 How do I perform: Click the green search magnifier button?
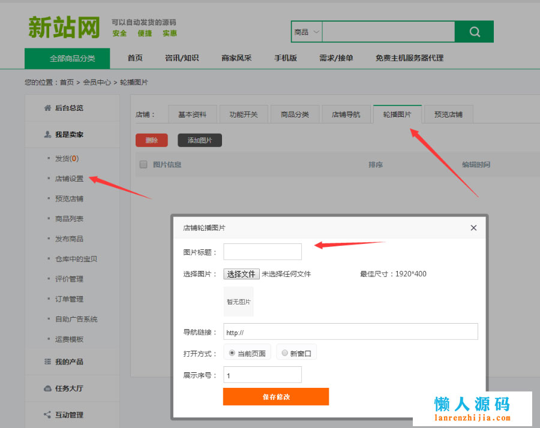(x=474, y=32)
